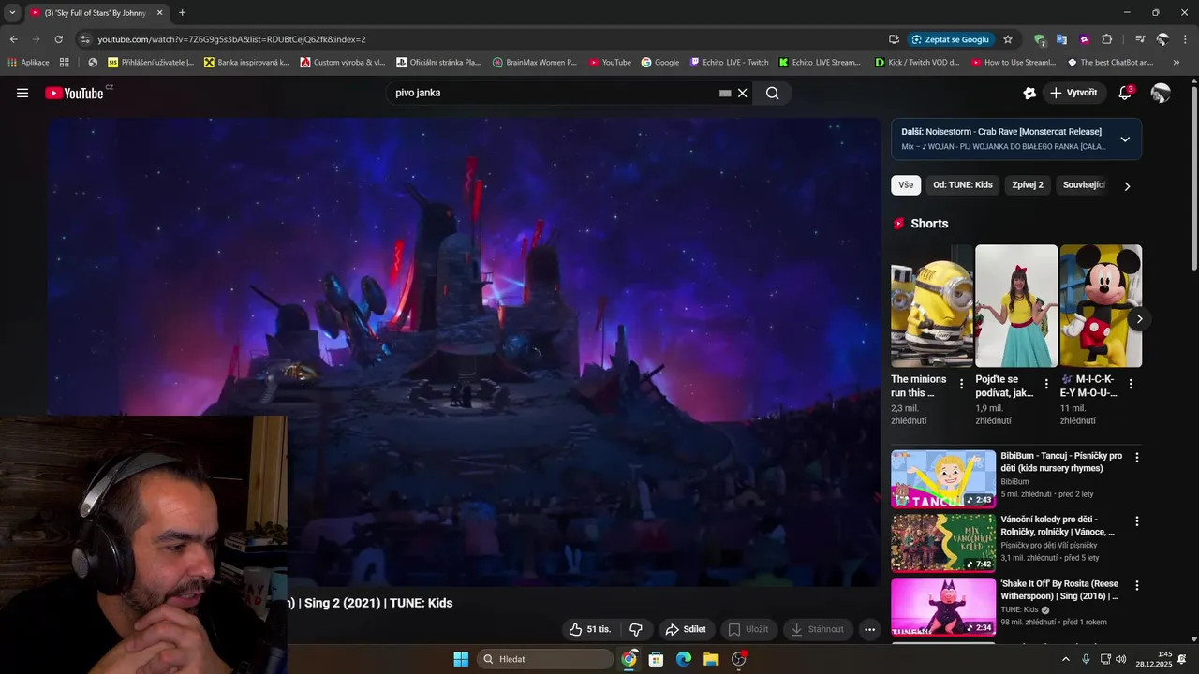1199x674 pixels.
Task: Open the BibiBum channel link
Action: (1014, 481)
